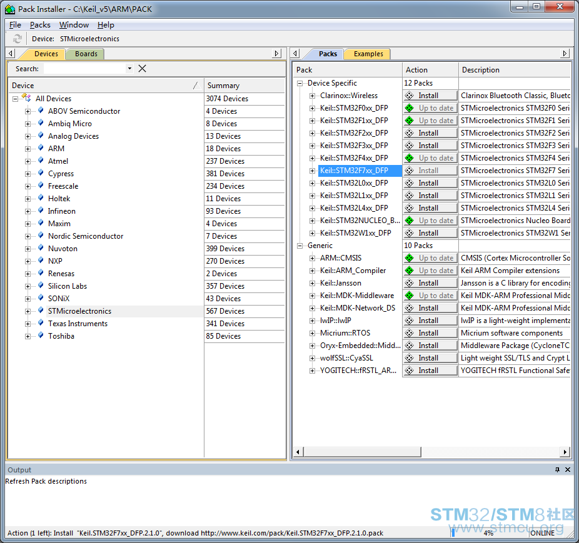The height and width of the screenshot is (543, 579).
Task: Switch to the Boards tab
Action: [x=86, y=54]
